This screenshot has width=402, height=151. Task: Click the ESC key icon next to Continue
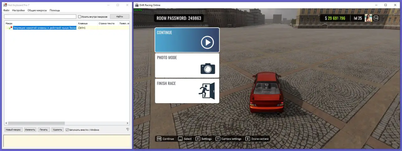coord(159,139)
